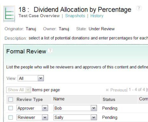Click the Name column header
This screenshot has width=148, height=122.
click(59, 99)
